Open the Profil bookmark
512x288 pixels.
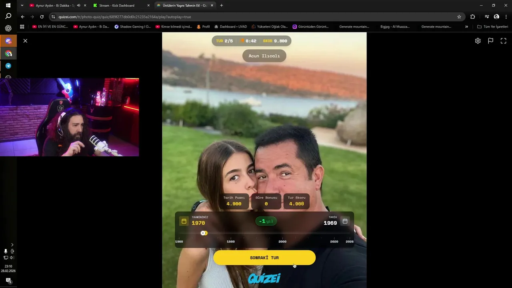(x=203, y=27)
